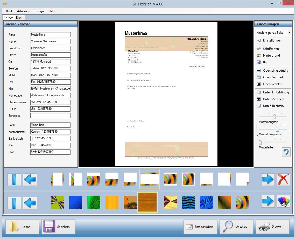Click the Bank input field
The width and height of the screenshot is (296, 239).
point(50,125)
